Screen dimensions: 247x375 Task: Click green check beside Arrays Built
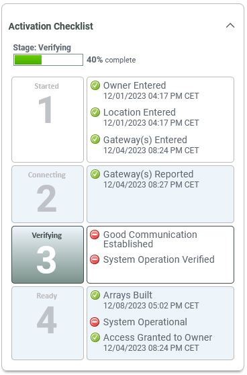(x=95, y=295)
